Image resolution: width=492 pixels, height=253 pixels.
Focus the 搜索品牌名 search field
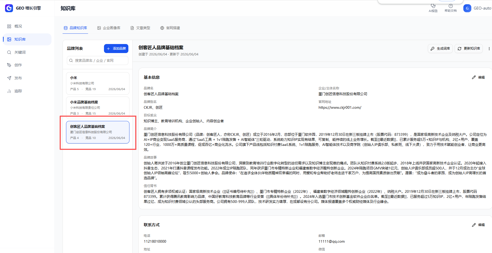point(98,60)
